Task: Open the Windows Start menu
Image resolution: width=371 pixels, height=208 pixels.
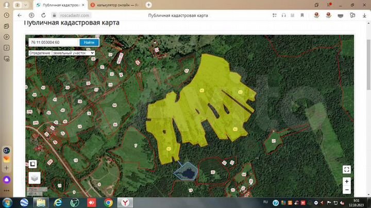Action: (7, 202)
